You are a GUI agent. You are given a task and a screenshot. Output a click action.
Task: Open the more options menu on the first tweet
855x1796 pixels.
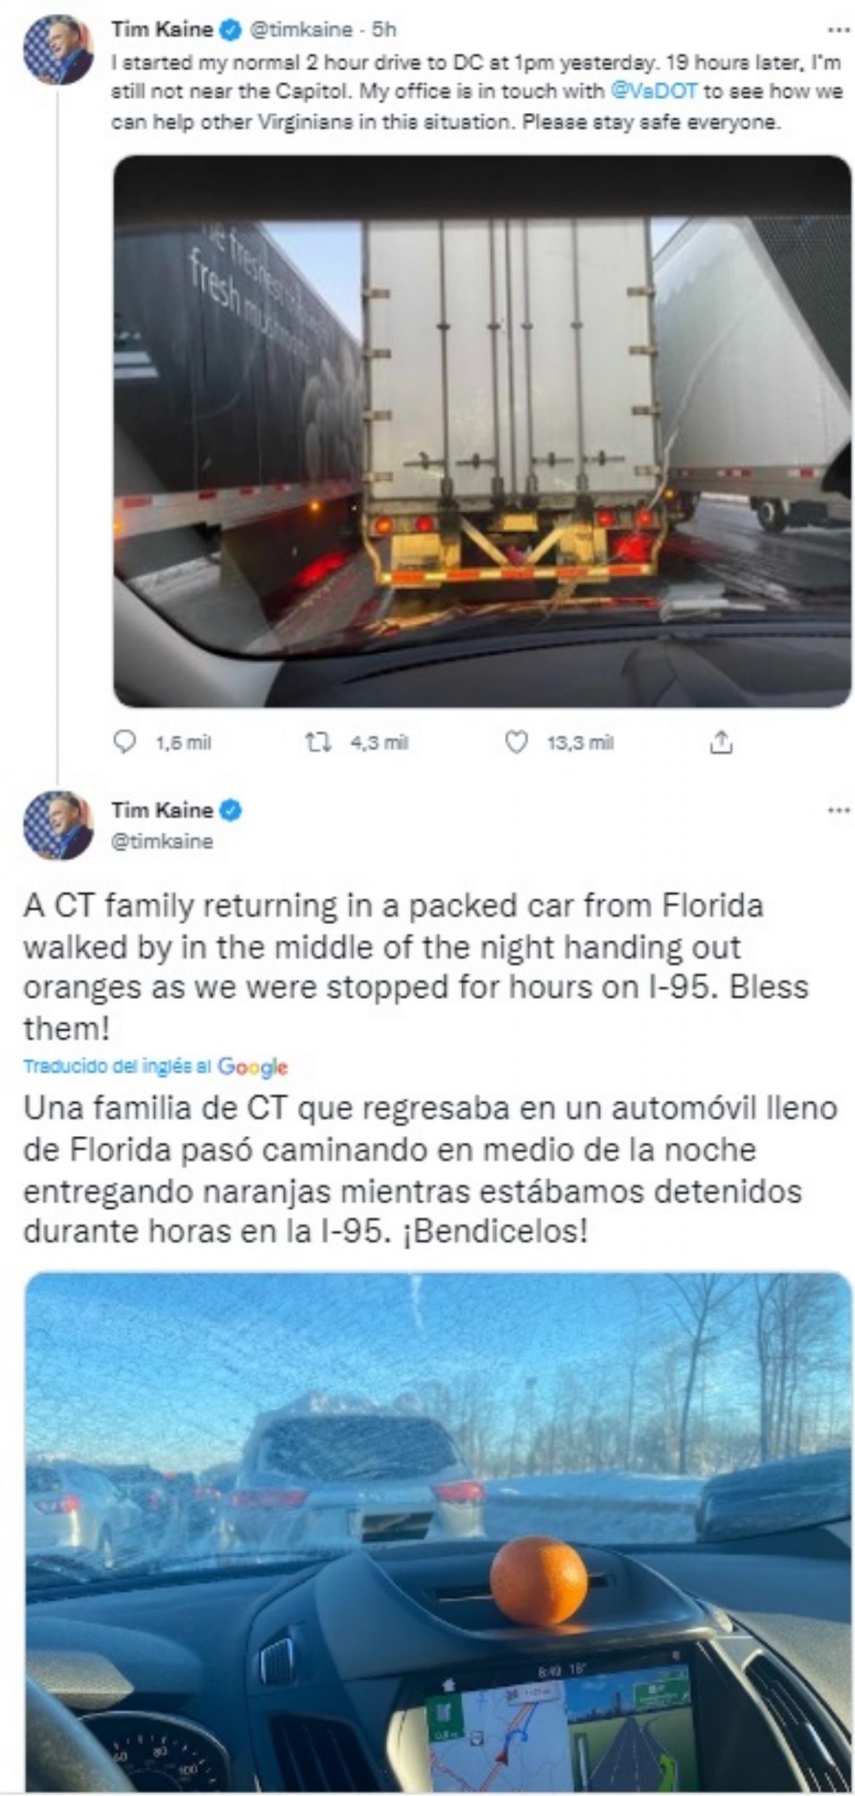tap(838, 31)
